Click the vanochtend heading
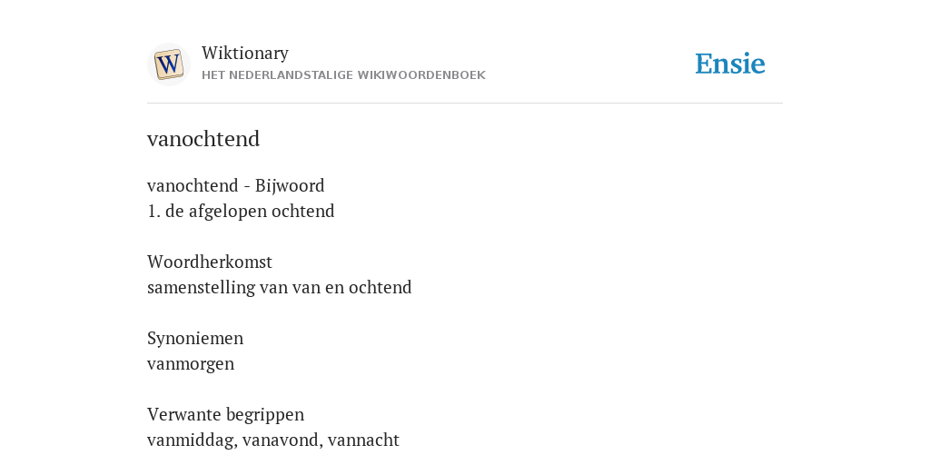This screenshot has width=930, height=465. coord(203,139)
